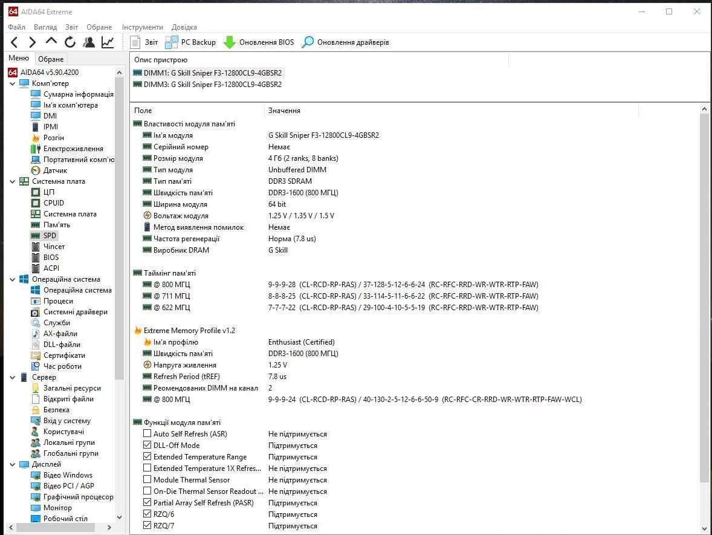The width and height of the screenshot is (712, 535).
Task: Click the magnifier 'Оновлення драйверів' icon
Action: point(308,42)
